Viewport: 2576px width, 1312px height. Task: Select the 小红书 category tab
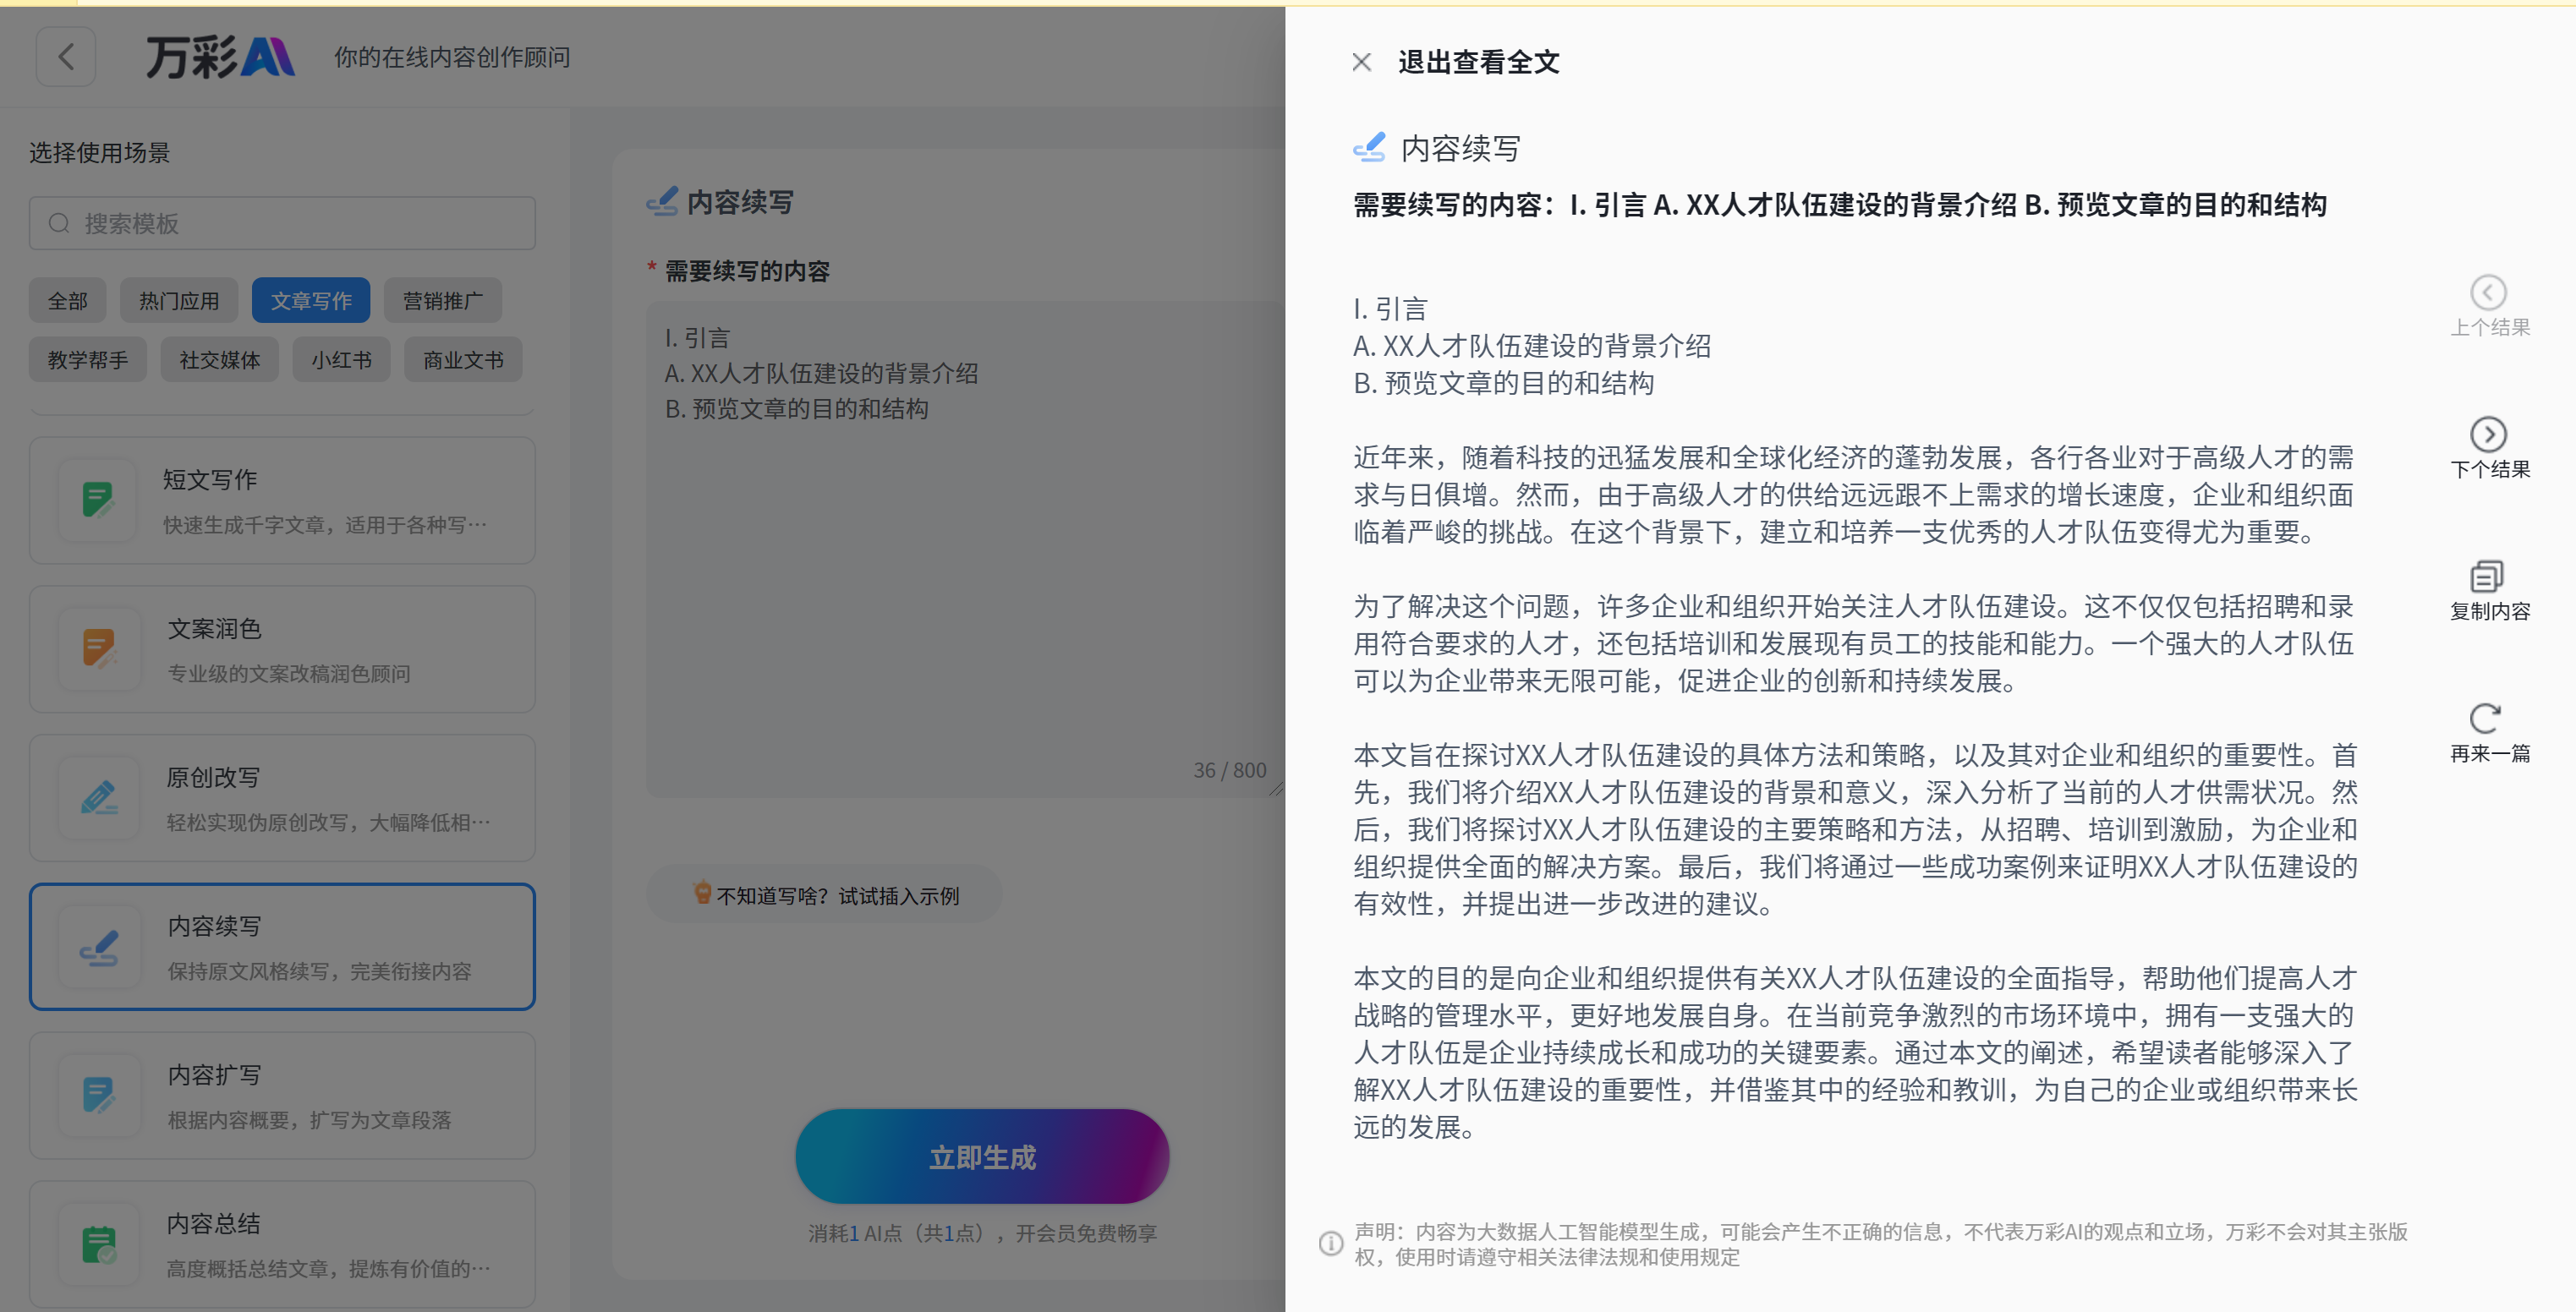click(341, 360)
